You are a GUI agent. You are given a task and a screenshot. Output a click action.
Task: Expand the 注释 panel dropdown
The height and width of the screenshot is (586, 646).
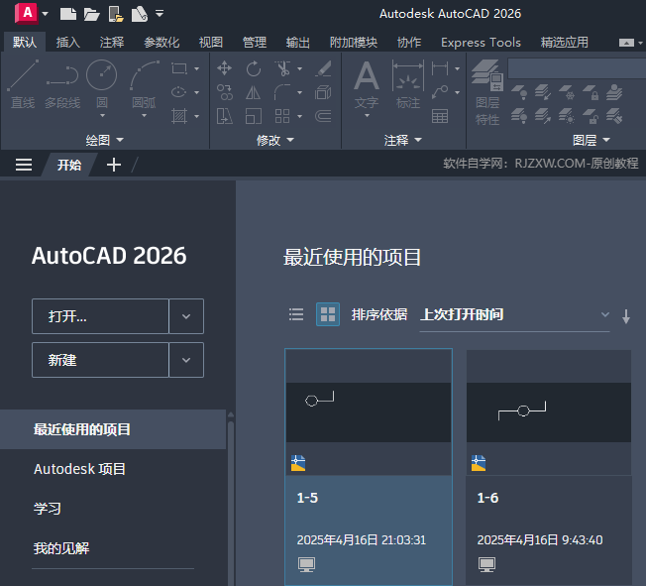tap(403, 140)
